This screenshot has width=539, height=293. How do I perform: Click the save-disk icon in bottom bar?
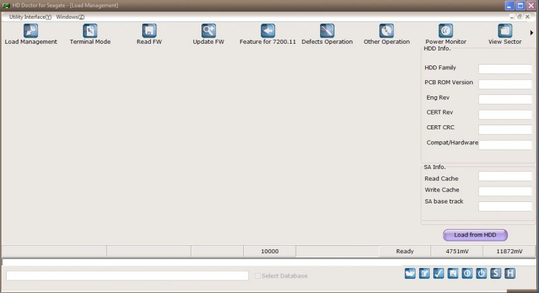[453, 273]
